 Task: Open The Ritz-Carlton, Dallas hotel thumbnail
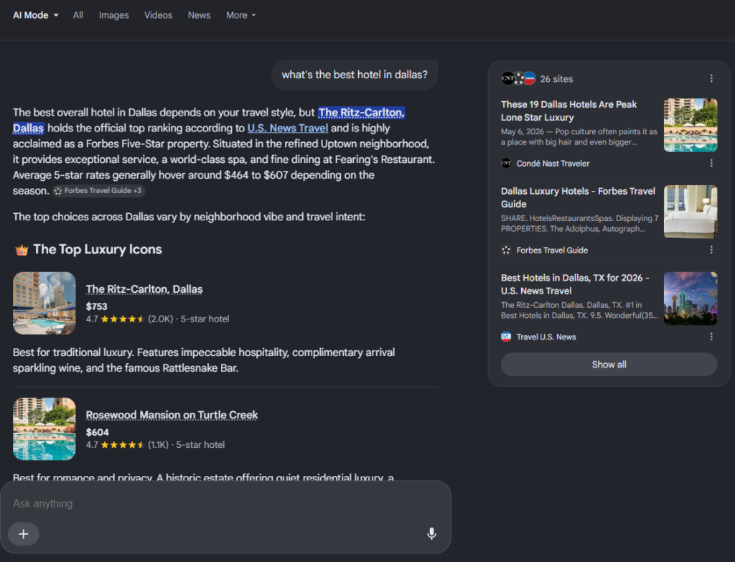pos(44,303)
